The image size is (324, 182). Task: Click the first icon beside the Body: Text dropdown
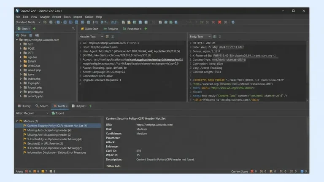pos(215,37)
